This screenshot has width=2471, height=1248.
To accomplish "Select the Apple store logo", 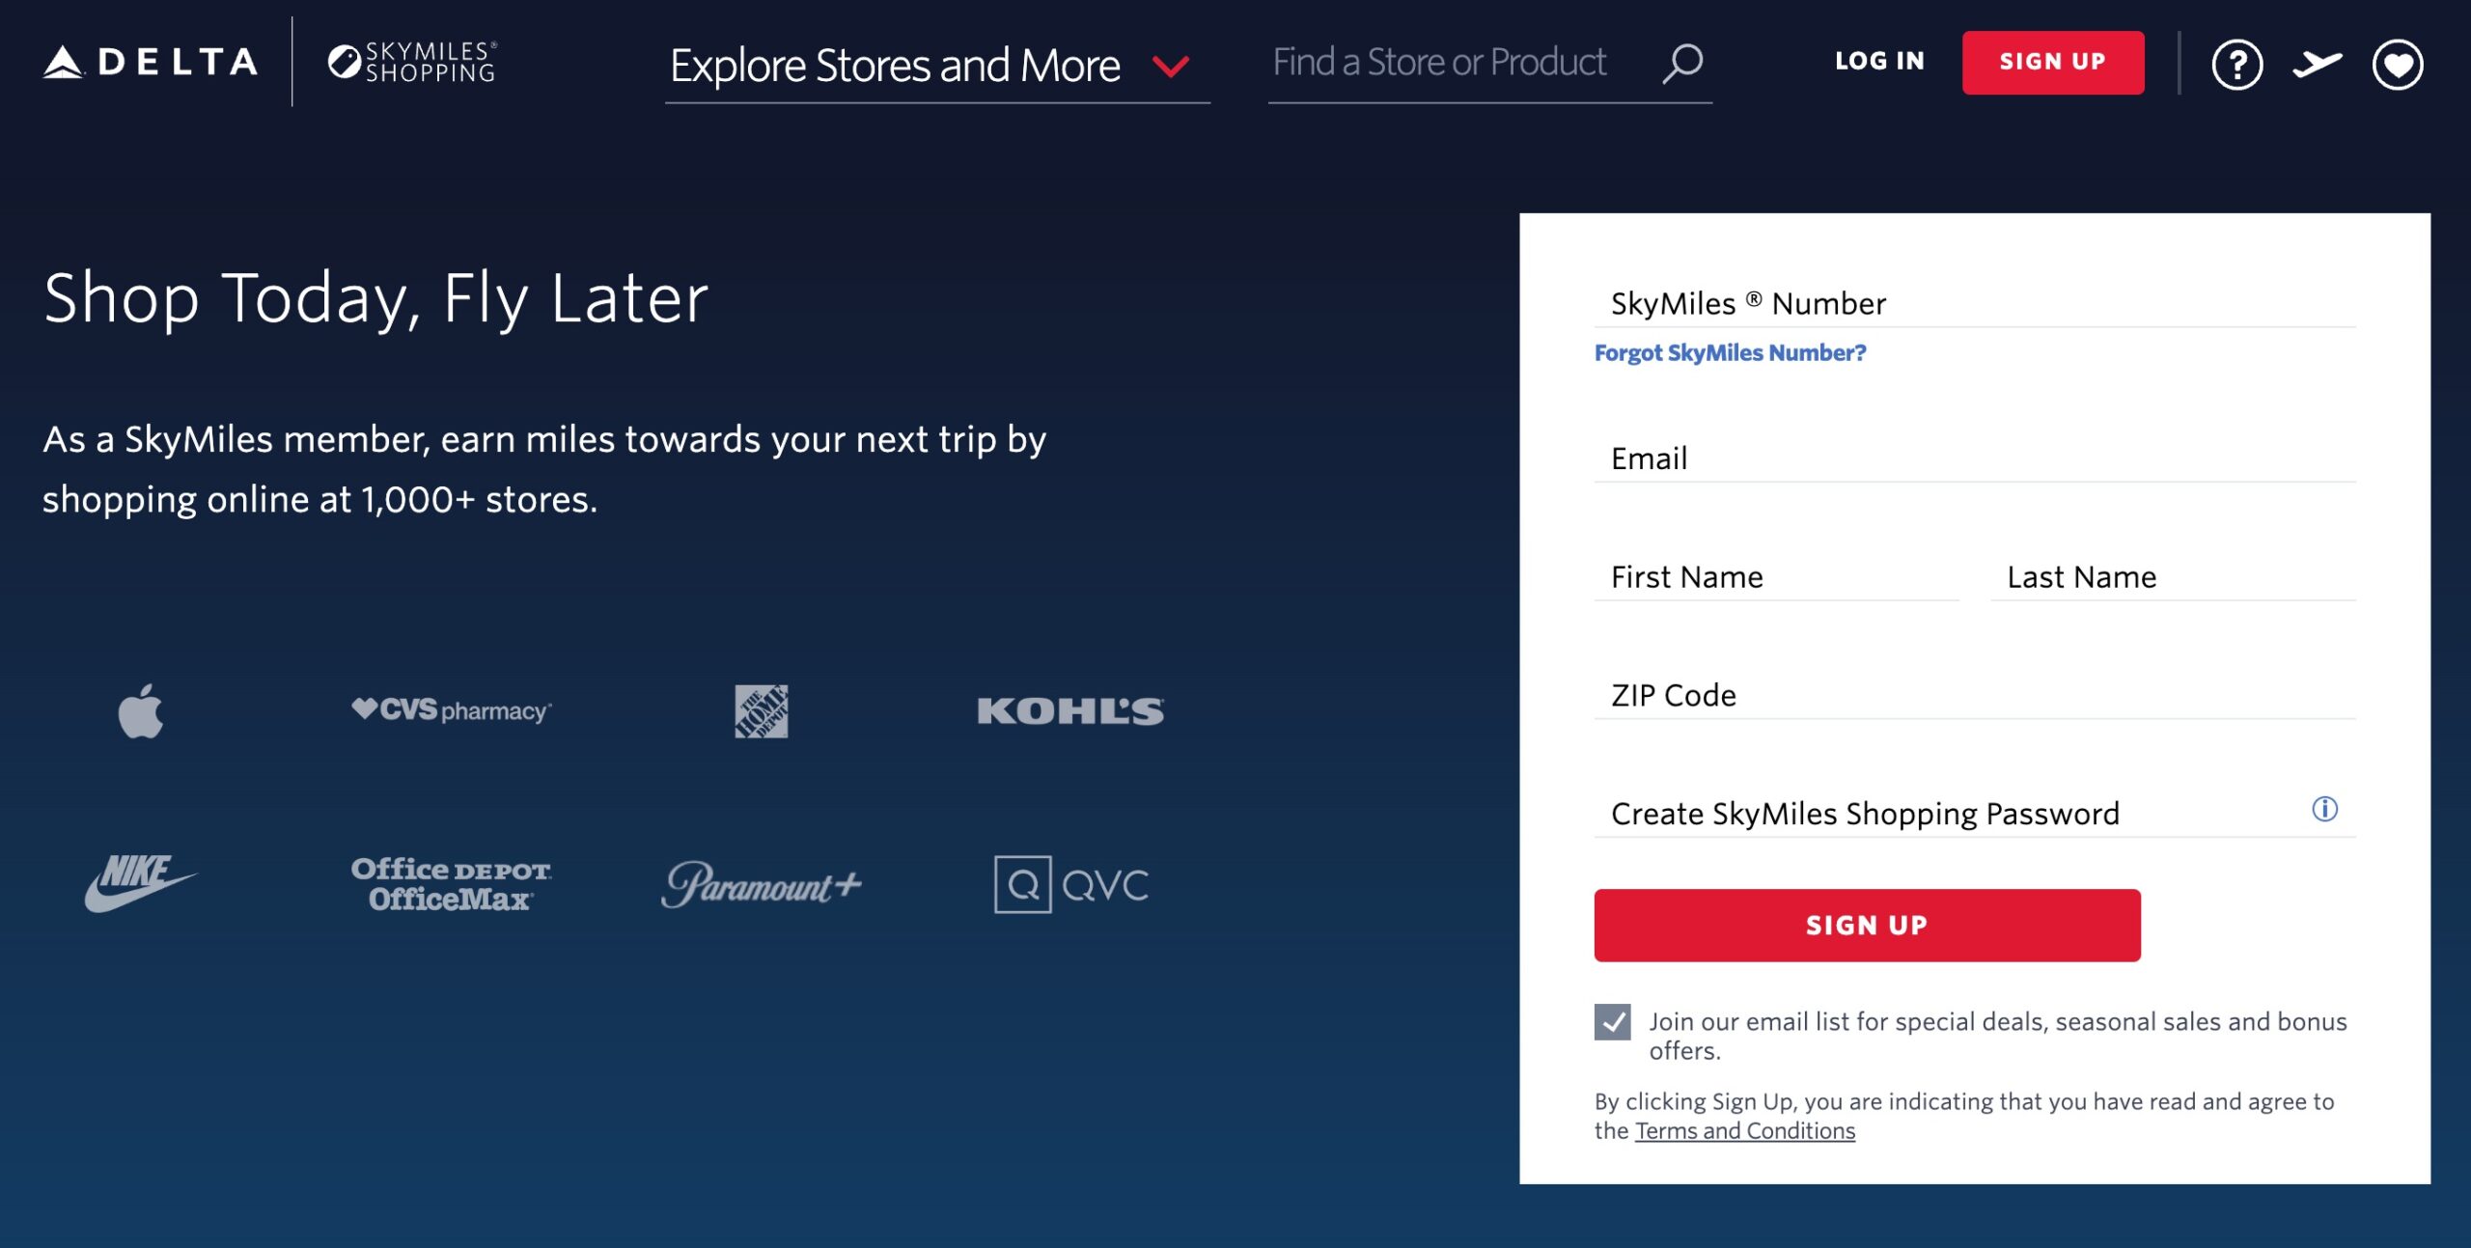I will coord(141,711).
